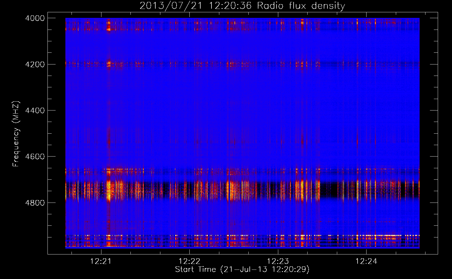
Task: Click the 12:22 time tick label
Action: [189, 261]
